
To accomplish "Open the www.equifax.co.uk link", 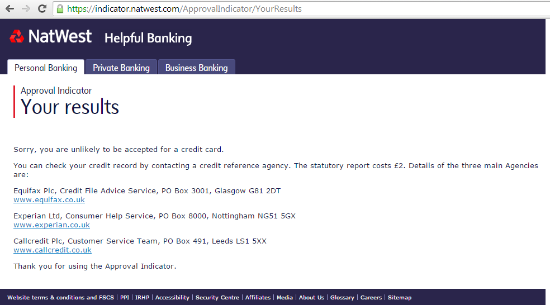I will tap(49, 200).
